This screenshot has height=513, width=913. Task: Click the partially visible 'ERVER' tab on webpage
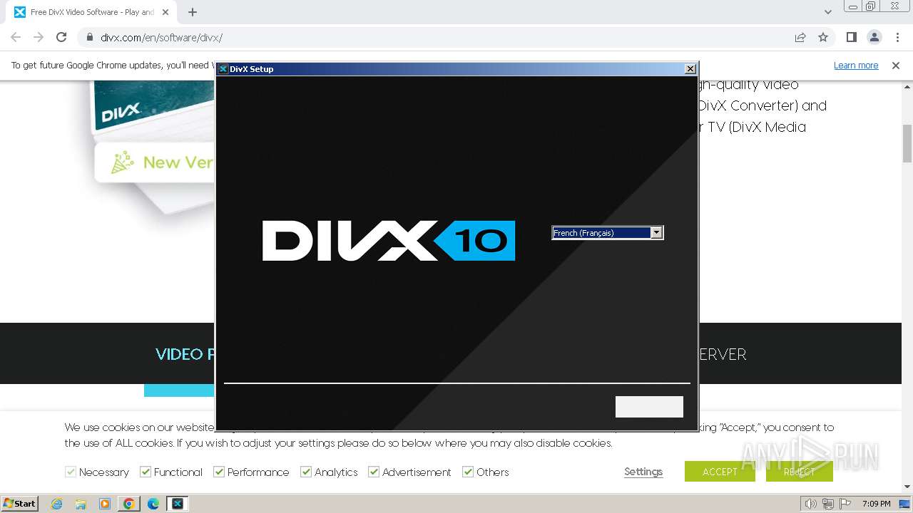723,354
